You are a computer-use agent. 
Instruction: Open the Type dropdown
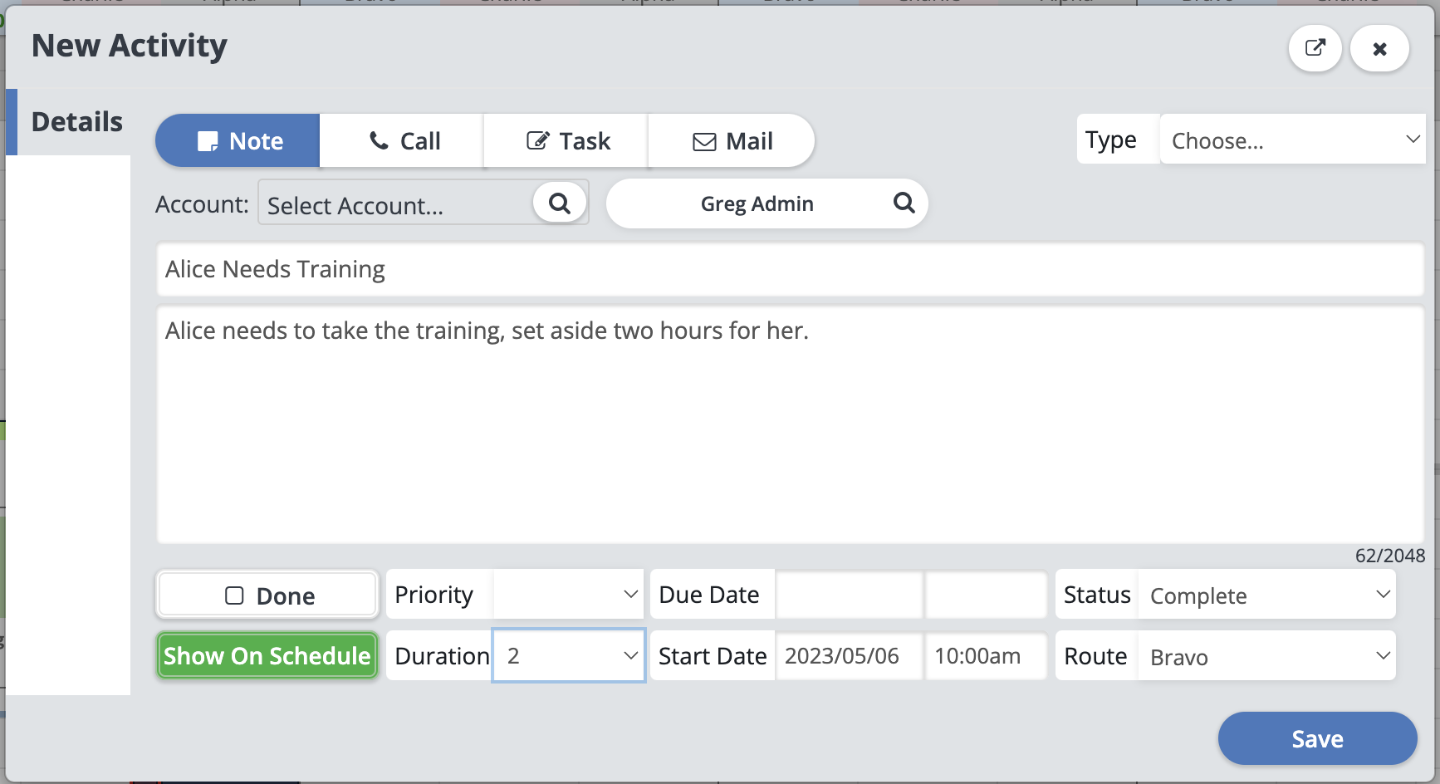(1291, 140)
